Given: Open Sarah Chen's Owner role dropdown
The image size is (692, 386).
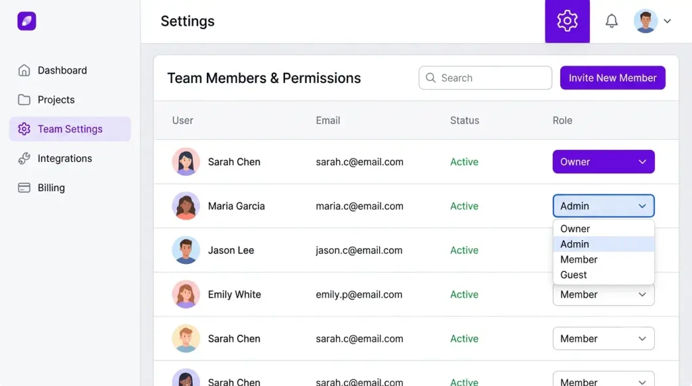Looking at the screenshot, I should click(603, 162).
